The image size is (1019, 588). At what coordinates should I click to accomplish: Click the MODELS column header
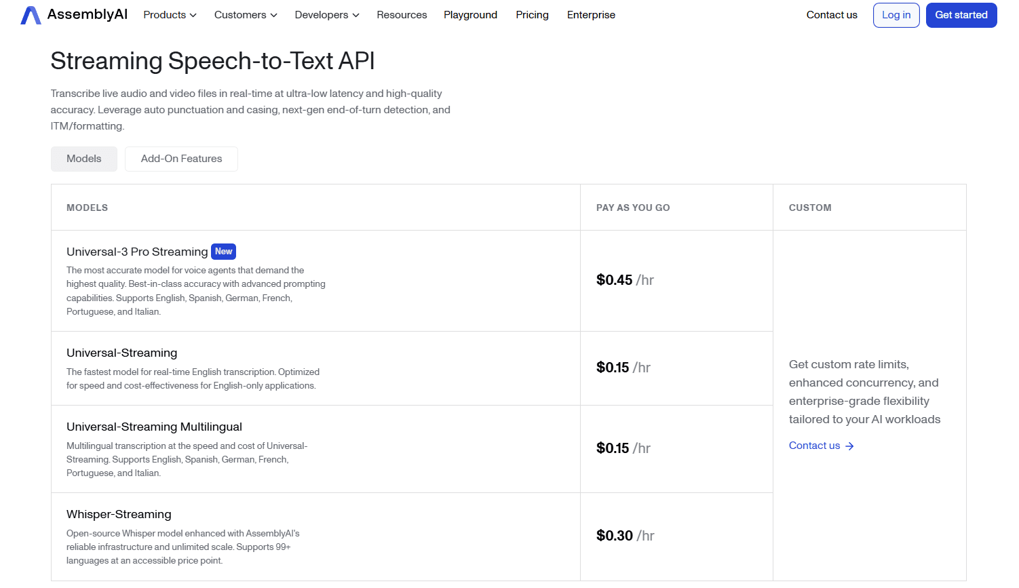87,208
